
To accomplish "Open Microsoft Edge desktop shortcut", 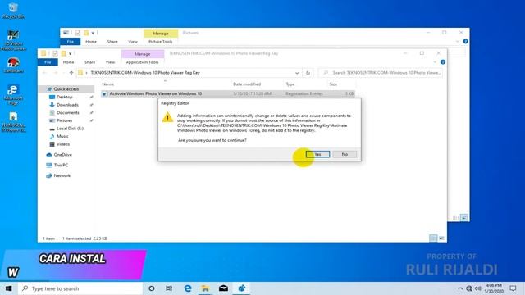I will point(13,95).
